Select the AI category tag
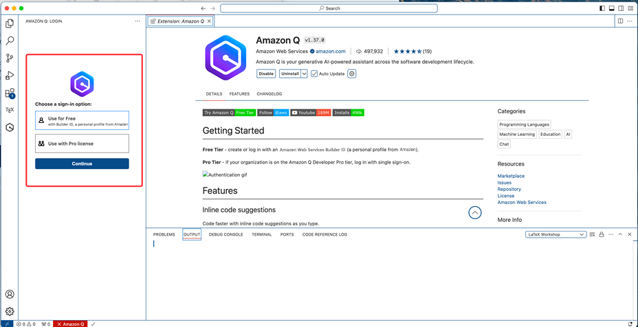The height and width of the screenshot is (327, 638). click(568, 134)
